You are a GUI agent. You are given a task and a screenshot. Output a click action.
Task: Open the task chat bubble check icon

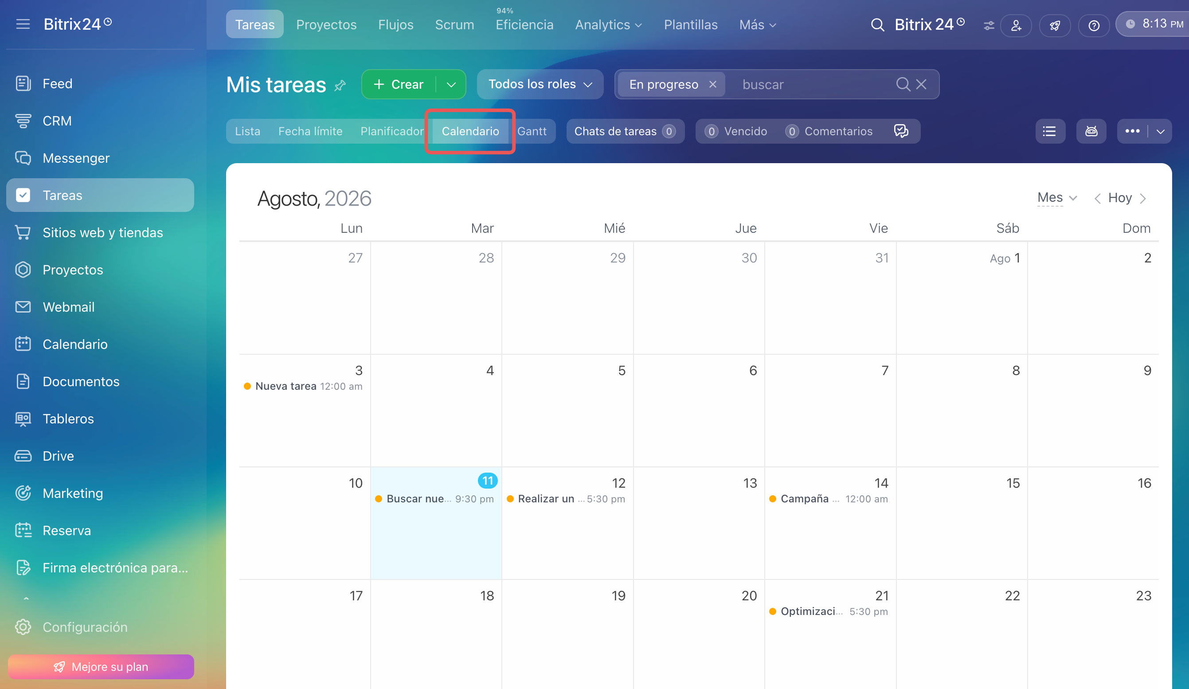(901, 131)
